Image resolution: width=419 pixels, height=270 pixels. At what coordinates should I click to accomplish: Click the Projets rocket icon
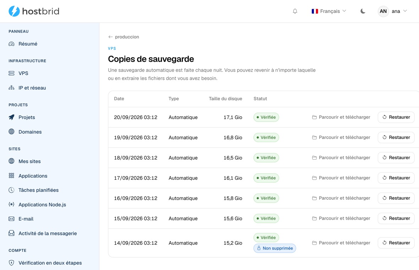(11, 117)
